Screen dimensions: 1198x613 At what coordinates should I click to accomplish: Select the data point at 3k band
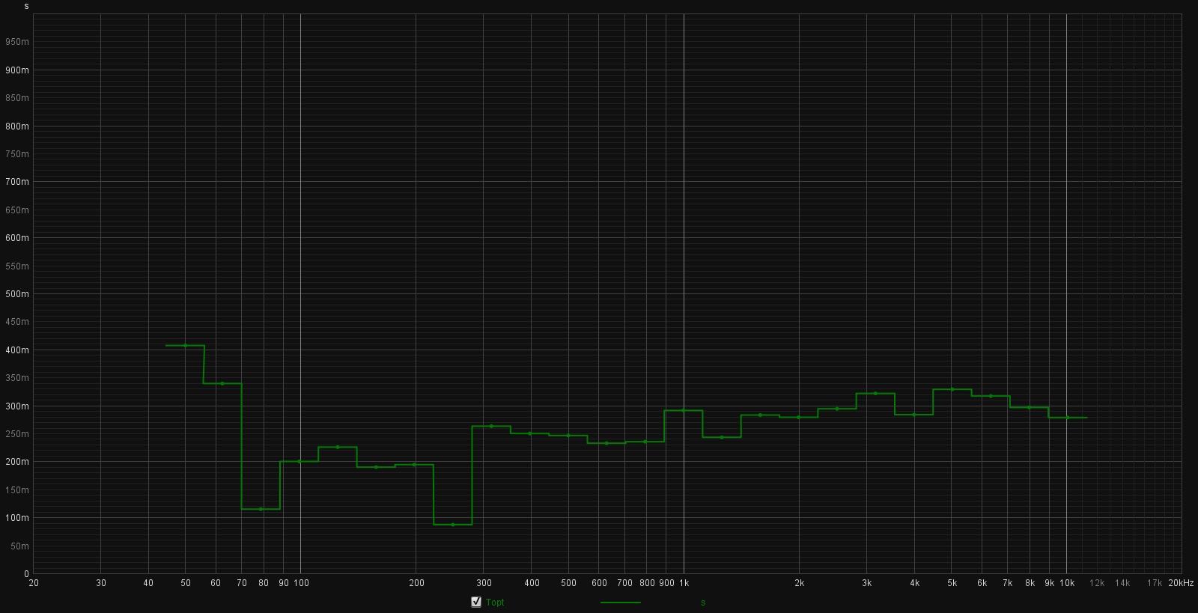pos(875,393)
